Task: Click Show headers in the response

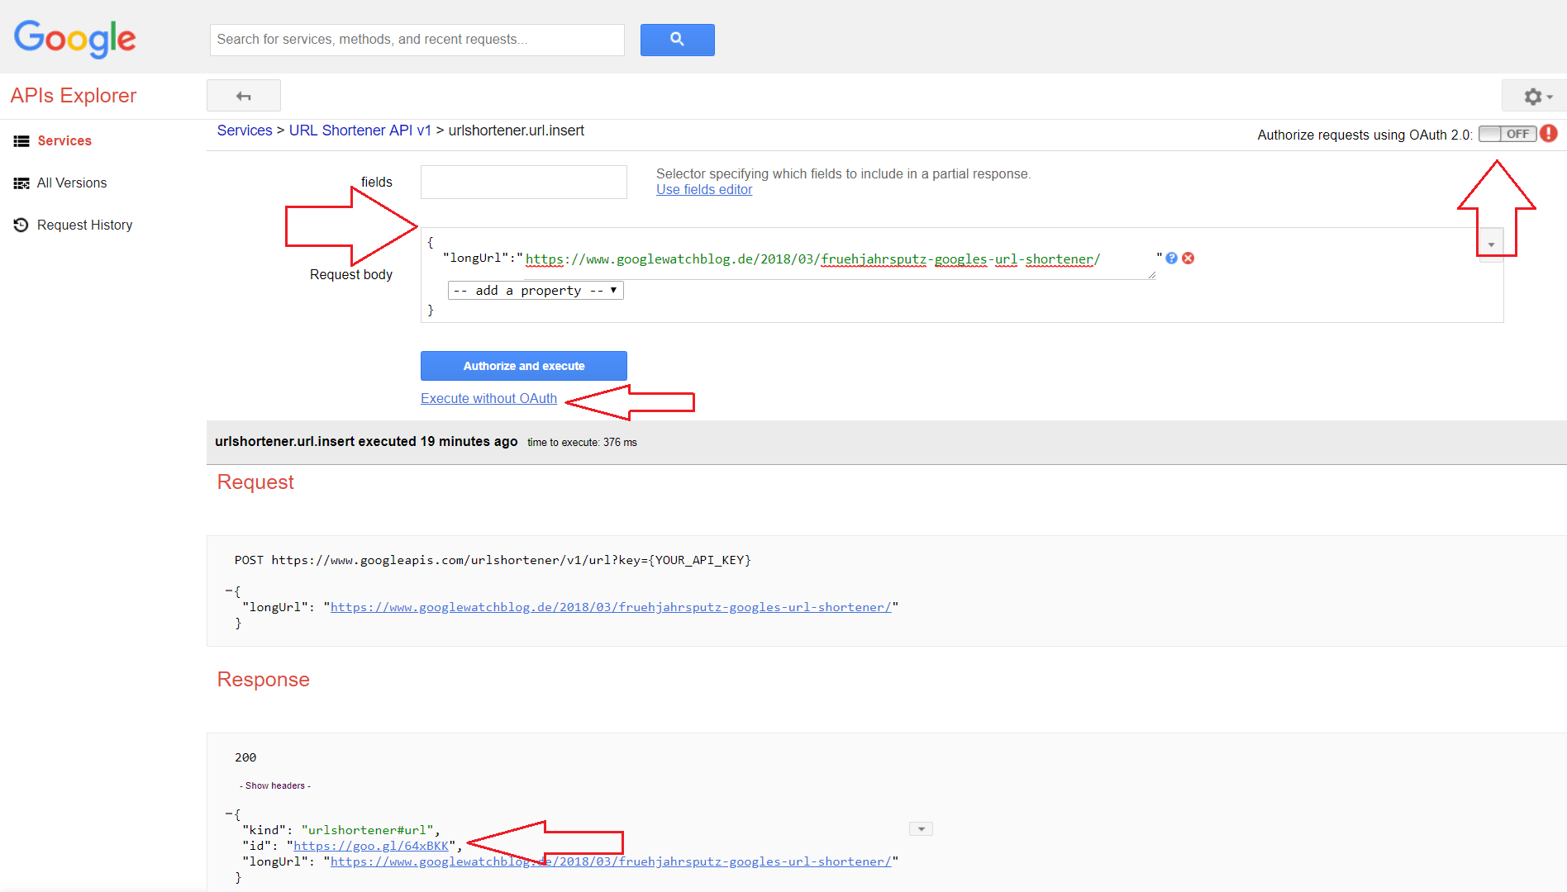Action: [275, 785]
